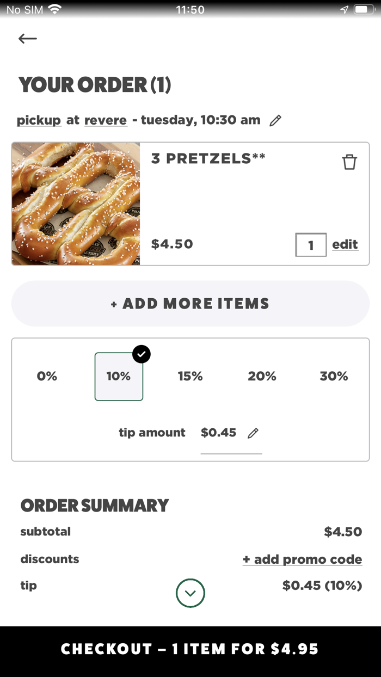Tap the back arrow to return
The width and height of the screenshot is (381, 677).
27,38
